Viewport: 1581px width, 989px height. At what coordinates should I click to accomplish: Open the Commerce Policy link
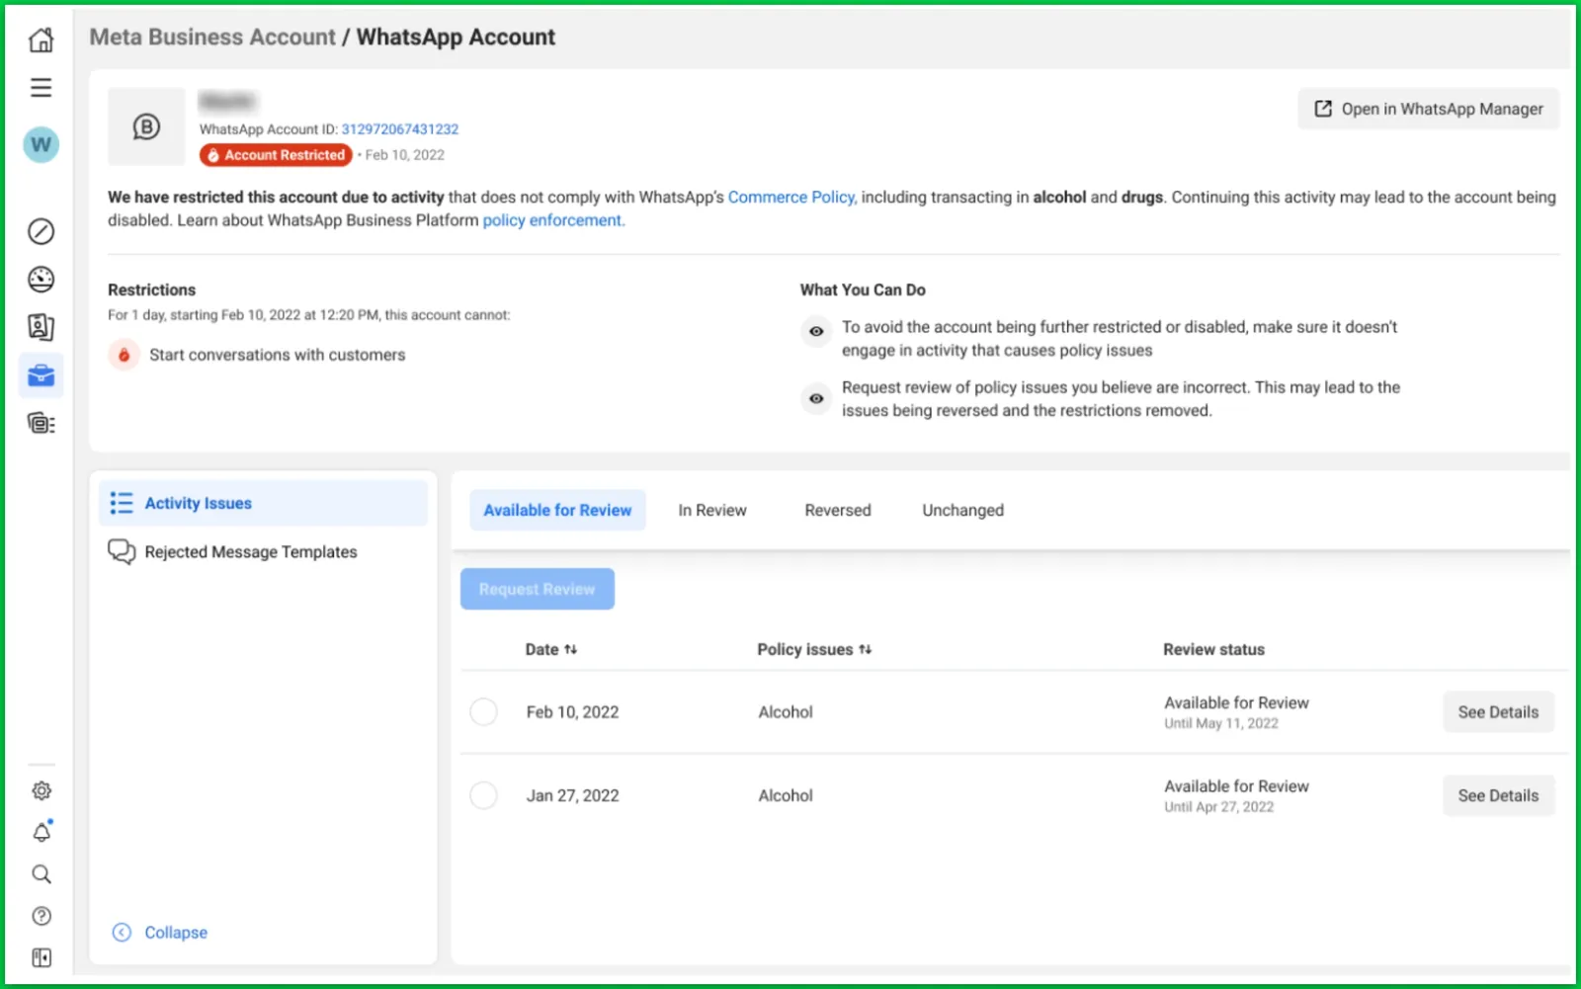(790, 198)
